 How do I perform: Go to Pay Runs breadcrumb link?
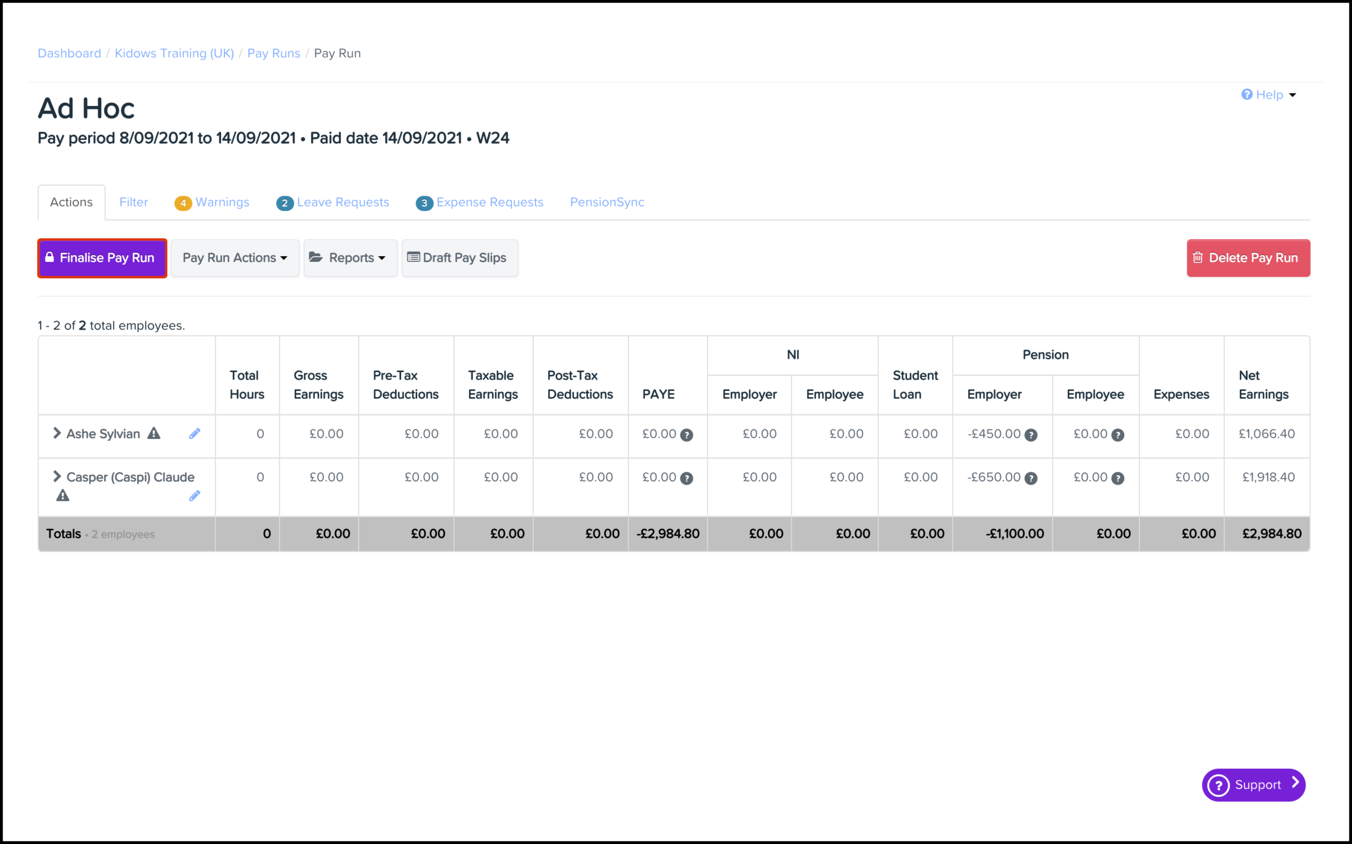tap(274, 54)
